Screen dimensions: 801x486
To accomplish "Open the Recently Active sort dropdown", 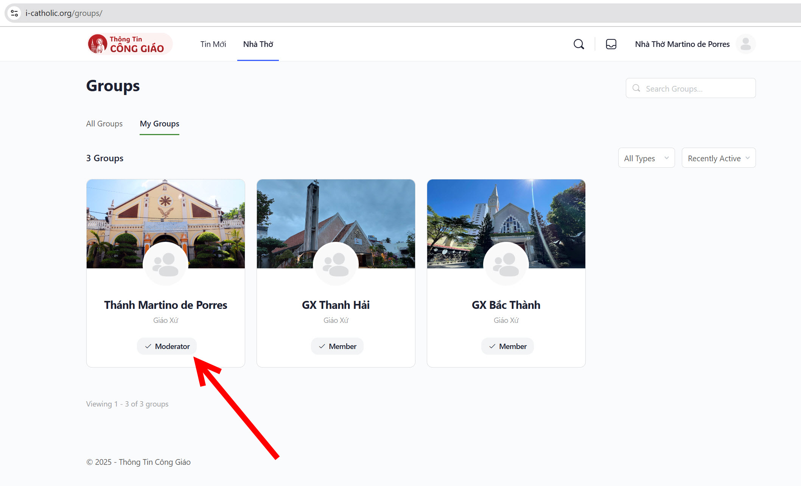I will point(718,158).
